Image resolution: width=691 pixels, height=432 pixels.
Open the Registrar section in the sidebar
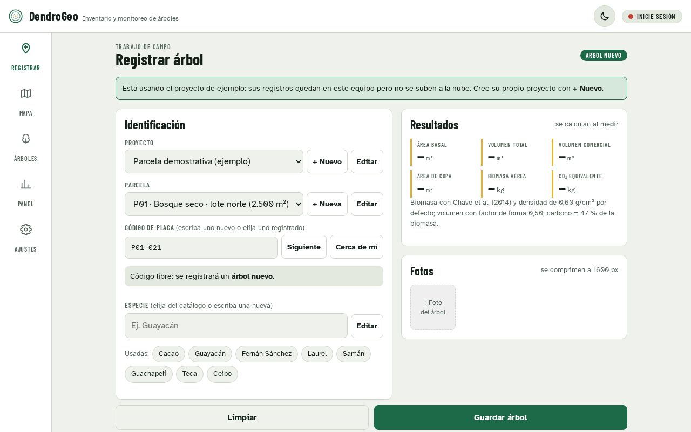pyautogui.click(x=25, y=57)
